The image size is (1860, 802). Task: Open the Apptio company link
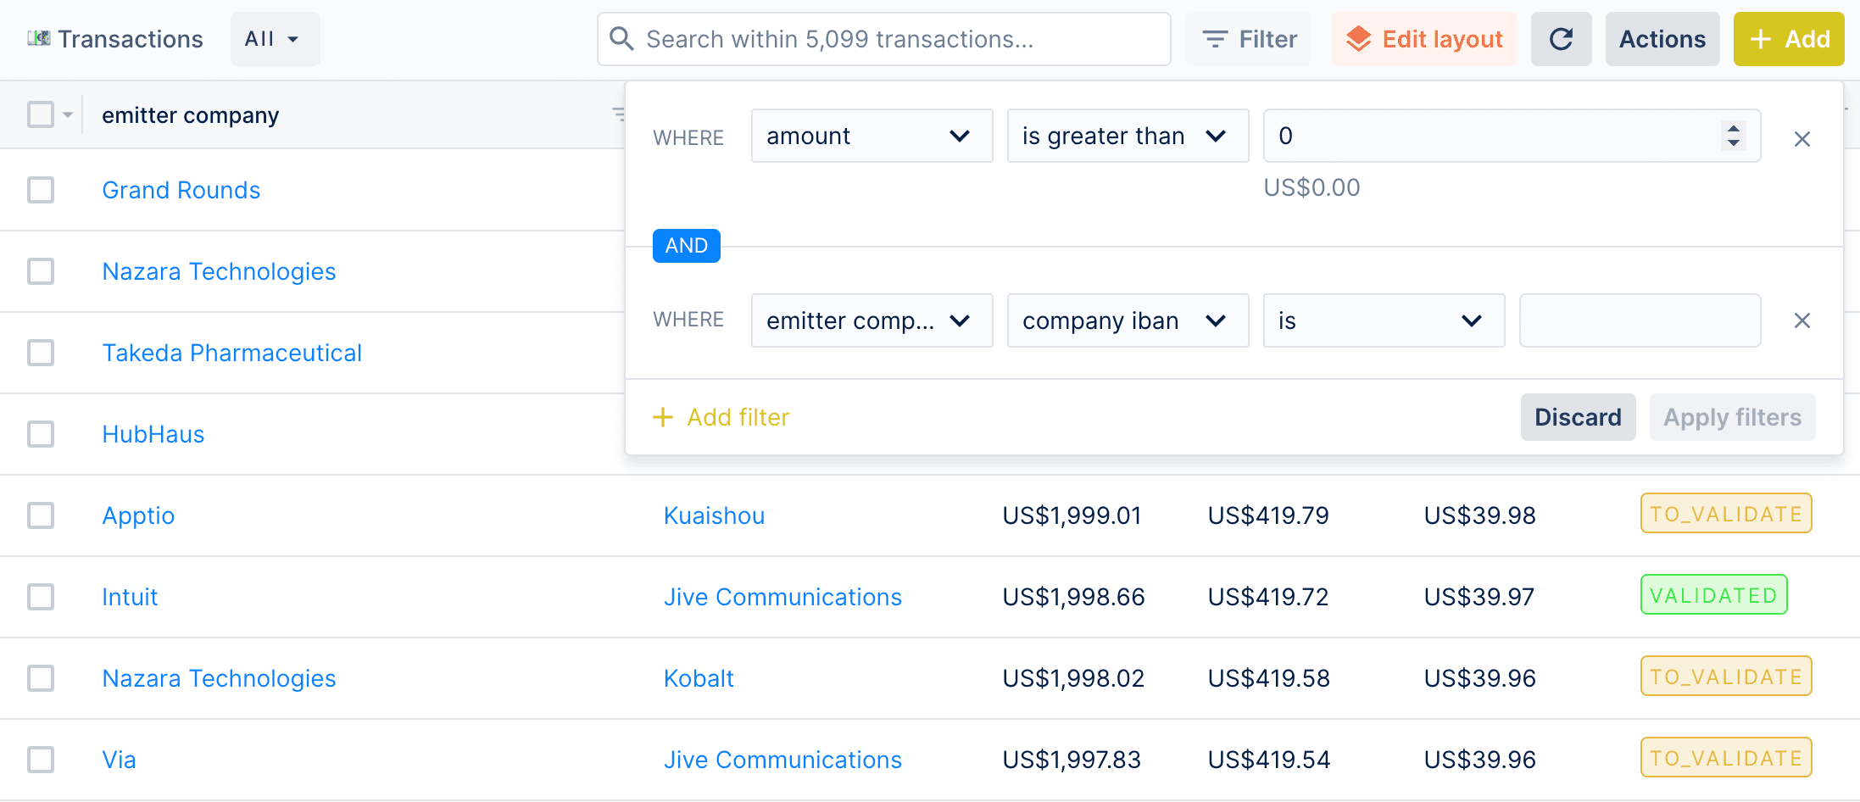(x=138, y=515)
